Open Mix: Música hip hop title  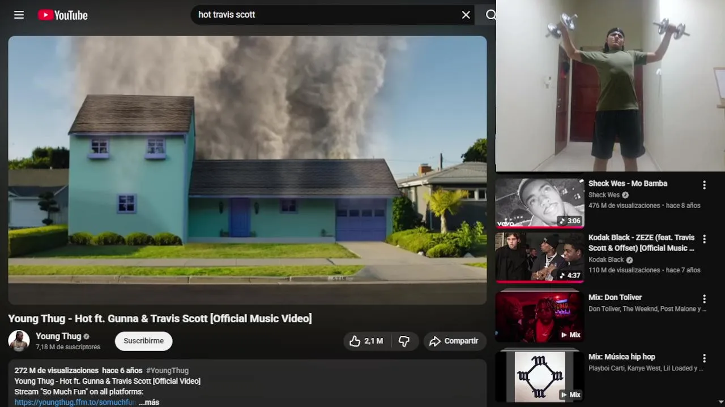(x=621, y=357)
